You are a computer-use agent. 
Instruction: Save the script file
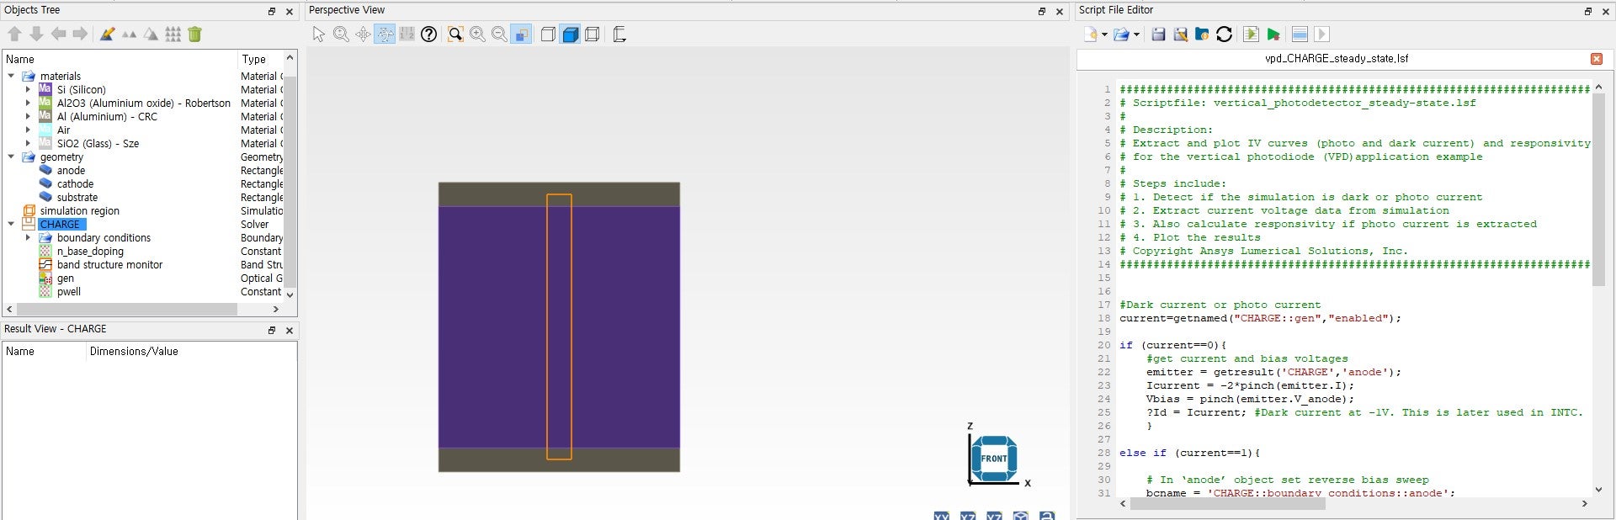[x=1158, y=34]
